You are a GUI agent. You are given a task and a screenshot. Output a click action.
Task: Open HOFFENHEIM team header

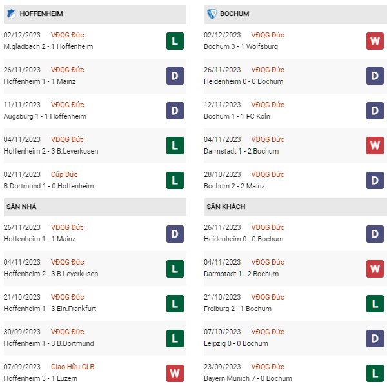[x=95, y=14]
